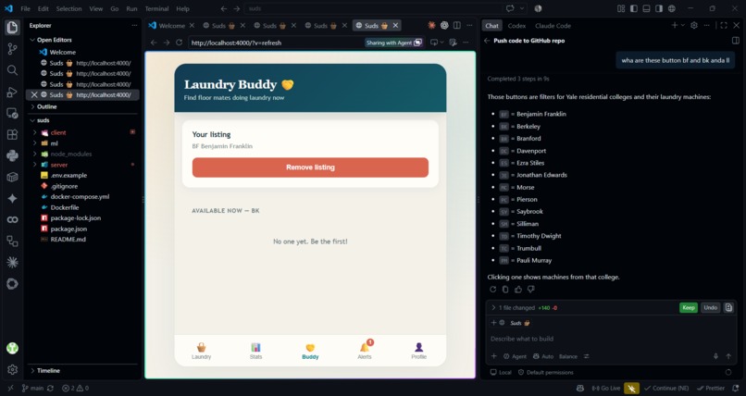Open chat panel settings gear
Image resolution: width=746 pixels, height=396 pixels.
[x=694, y=25]
